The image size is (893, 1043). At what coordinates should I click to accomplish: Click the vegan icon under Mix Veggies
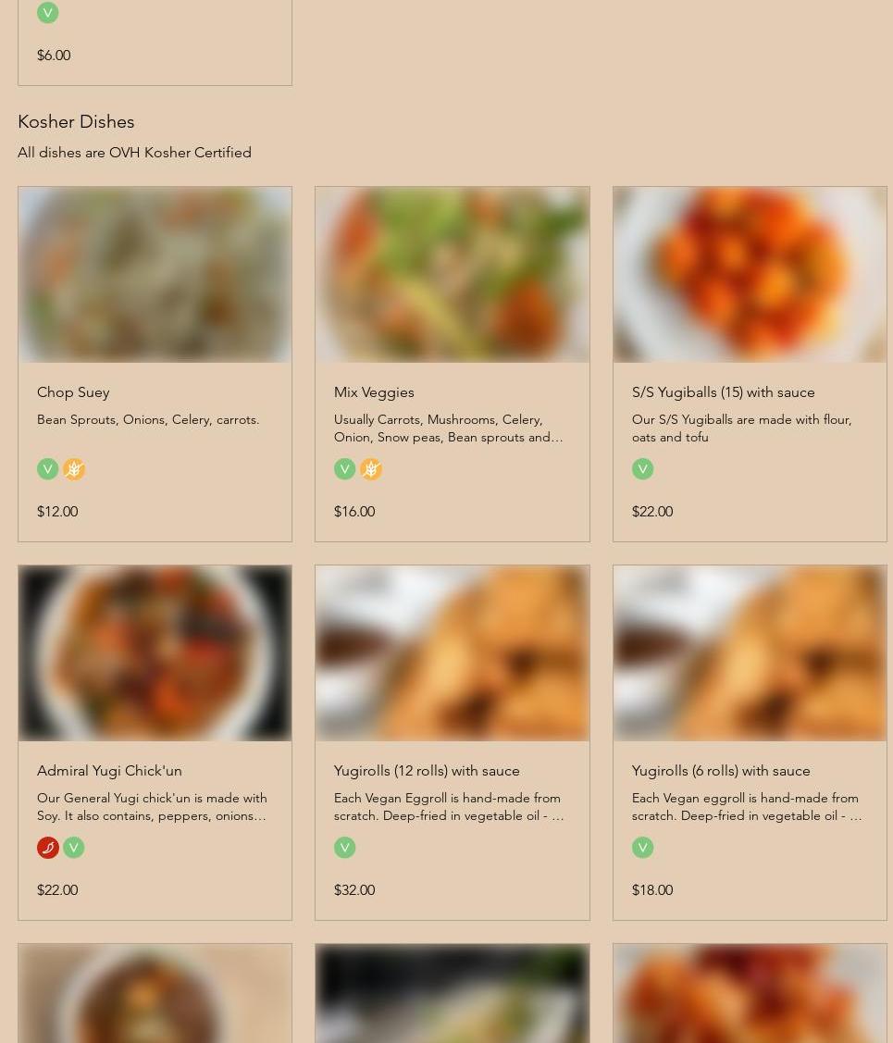(344, 469)
